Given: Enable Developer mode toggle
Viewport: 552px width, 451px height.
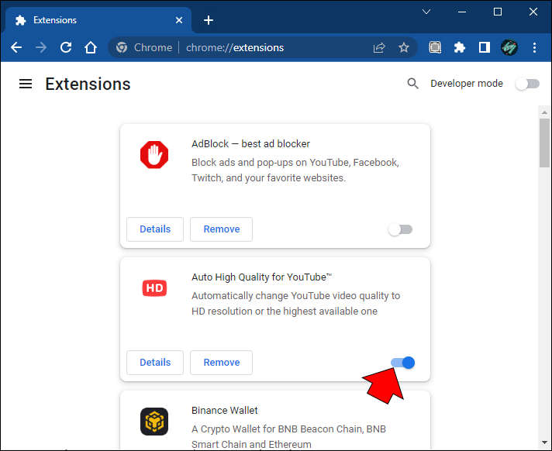Looking at the screenshot, I should click(x=527, y=84).
